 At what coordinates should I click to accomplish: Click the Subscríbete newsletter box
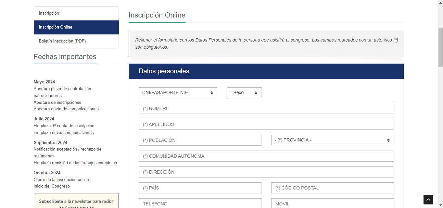click(x=76, y=202)
